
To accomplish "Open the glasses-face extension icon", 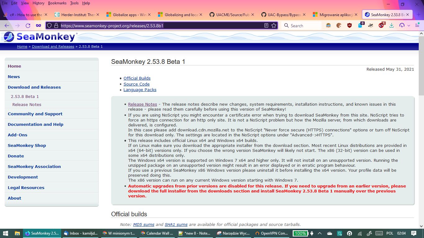I will click(328, 26).
